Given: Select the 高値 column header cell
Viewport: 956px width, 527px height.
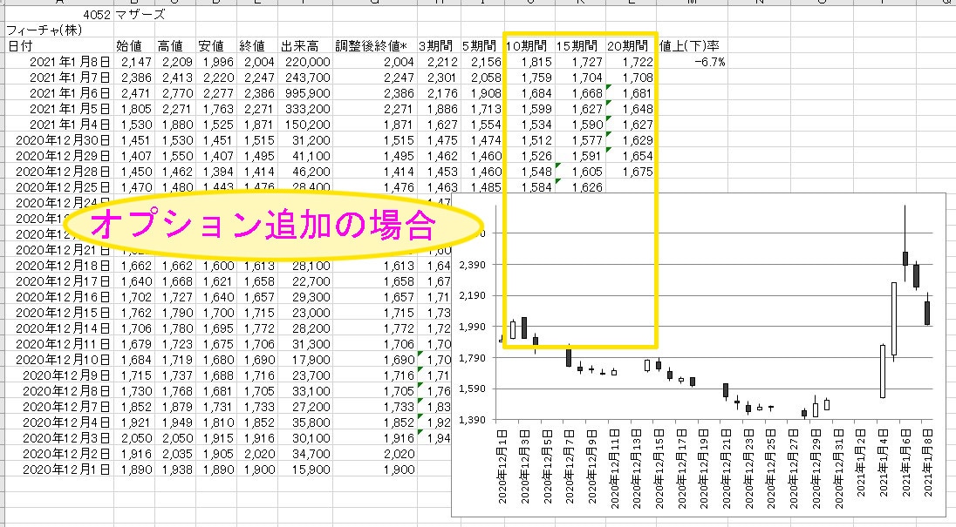Looking at the screenshot, I should point(175,46).
